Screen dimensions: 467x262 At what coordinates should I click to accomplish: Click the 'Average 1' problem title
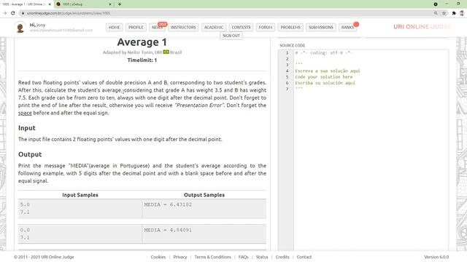tap(142, 42)
